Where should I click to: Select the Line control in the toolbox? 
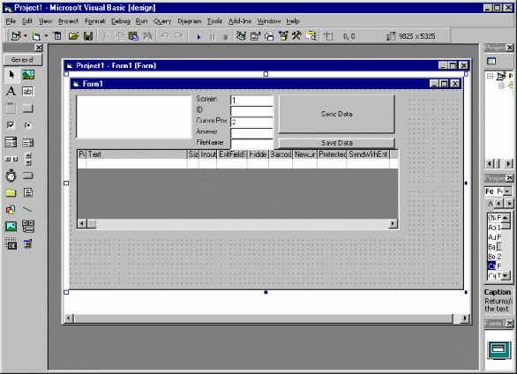(x=28, y=210)
